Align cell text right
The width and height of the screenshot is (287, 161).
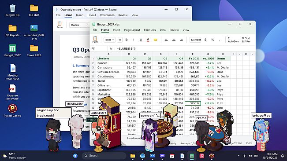(x=181, y=40)
